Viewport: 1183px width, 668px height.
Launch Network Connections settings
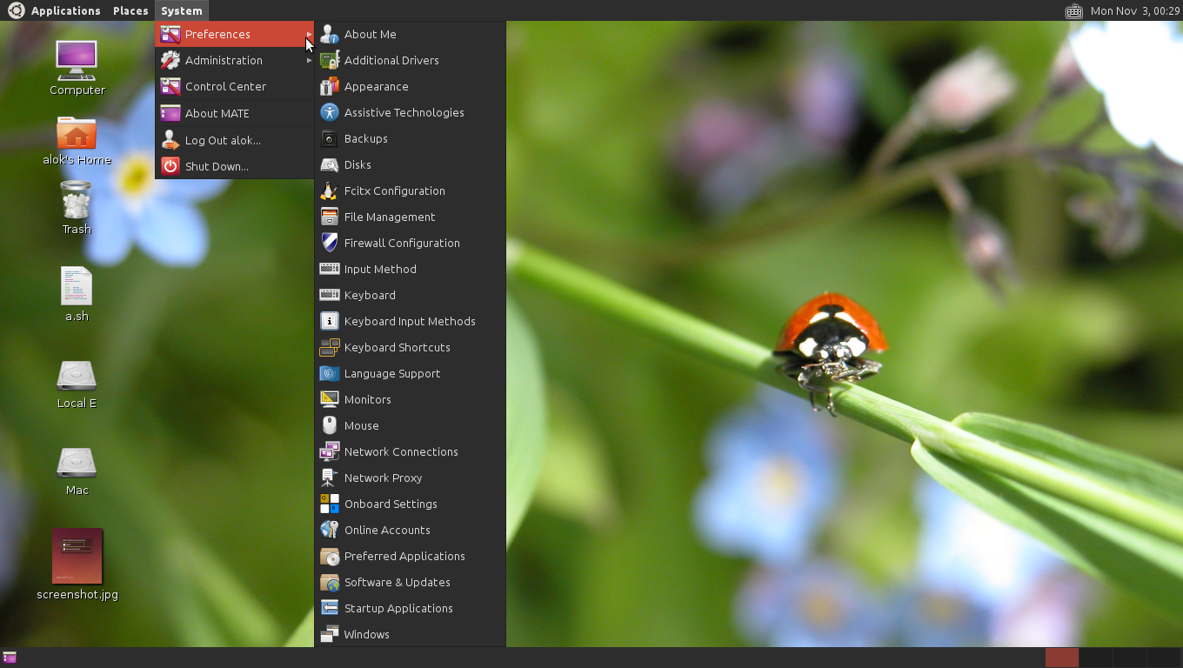tap(400, 452)
